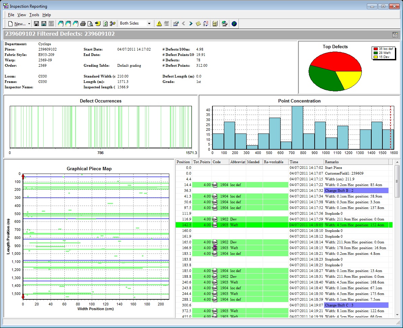Open the Both Sides dropdown
The height and width of the screenshot is (328, 403).
click(x=149, y=24)
